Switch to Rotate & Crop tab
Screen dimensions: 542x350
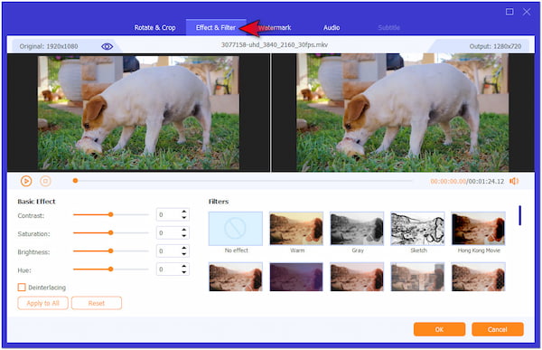(x=154, y=28)
